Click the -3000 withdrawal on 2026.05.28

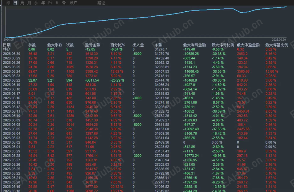(137, 156)
